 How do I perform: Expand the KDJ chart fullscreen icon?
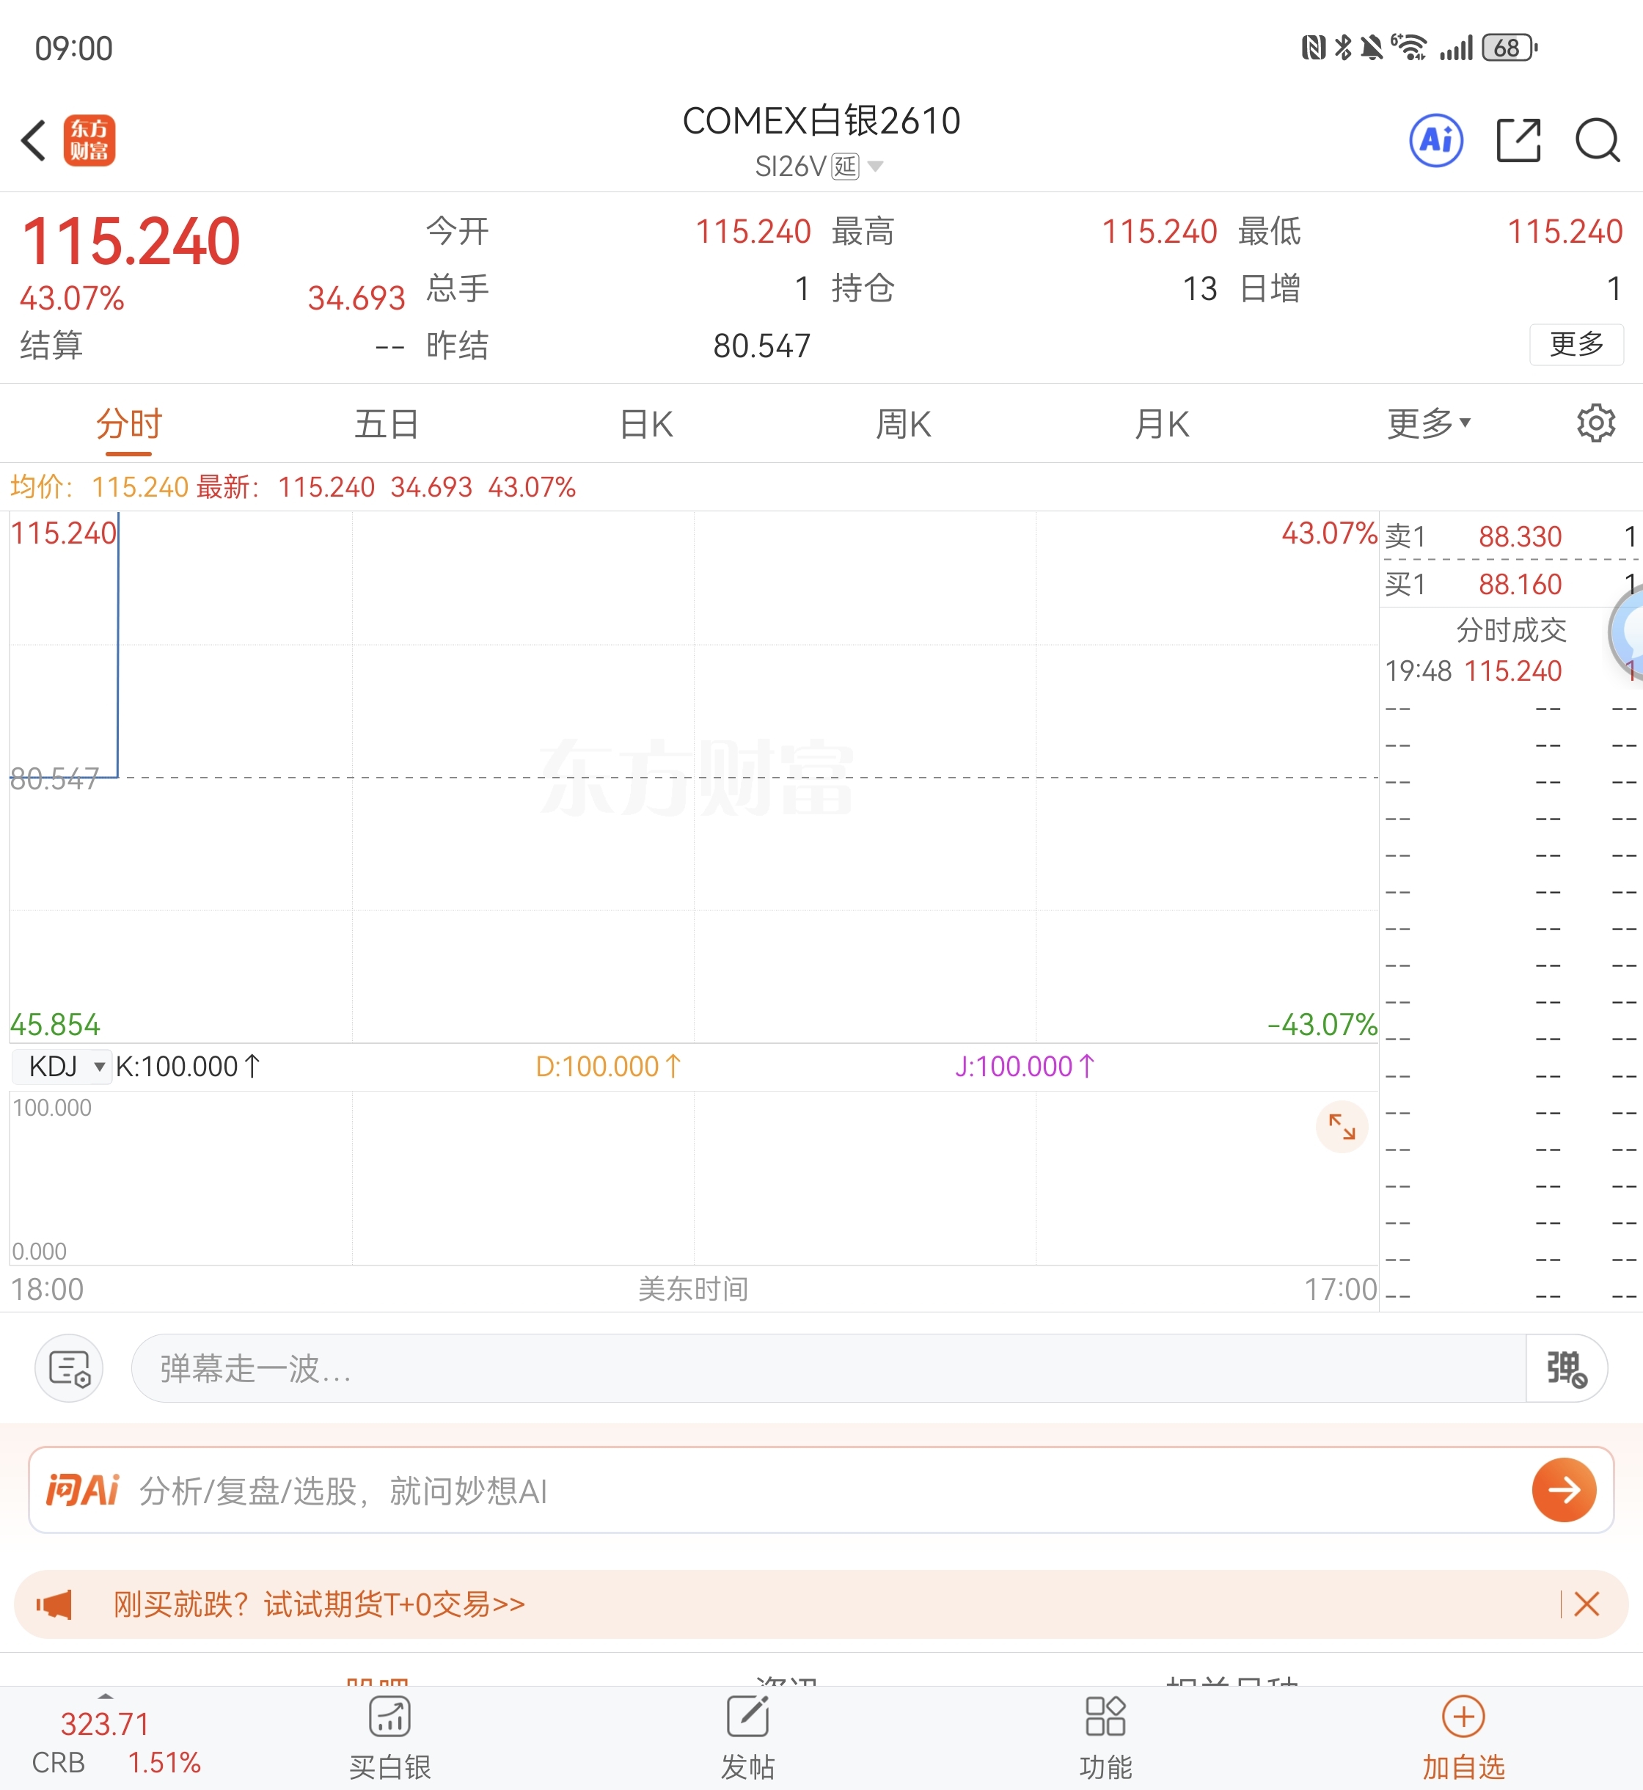1341,1127
